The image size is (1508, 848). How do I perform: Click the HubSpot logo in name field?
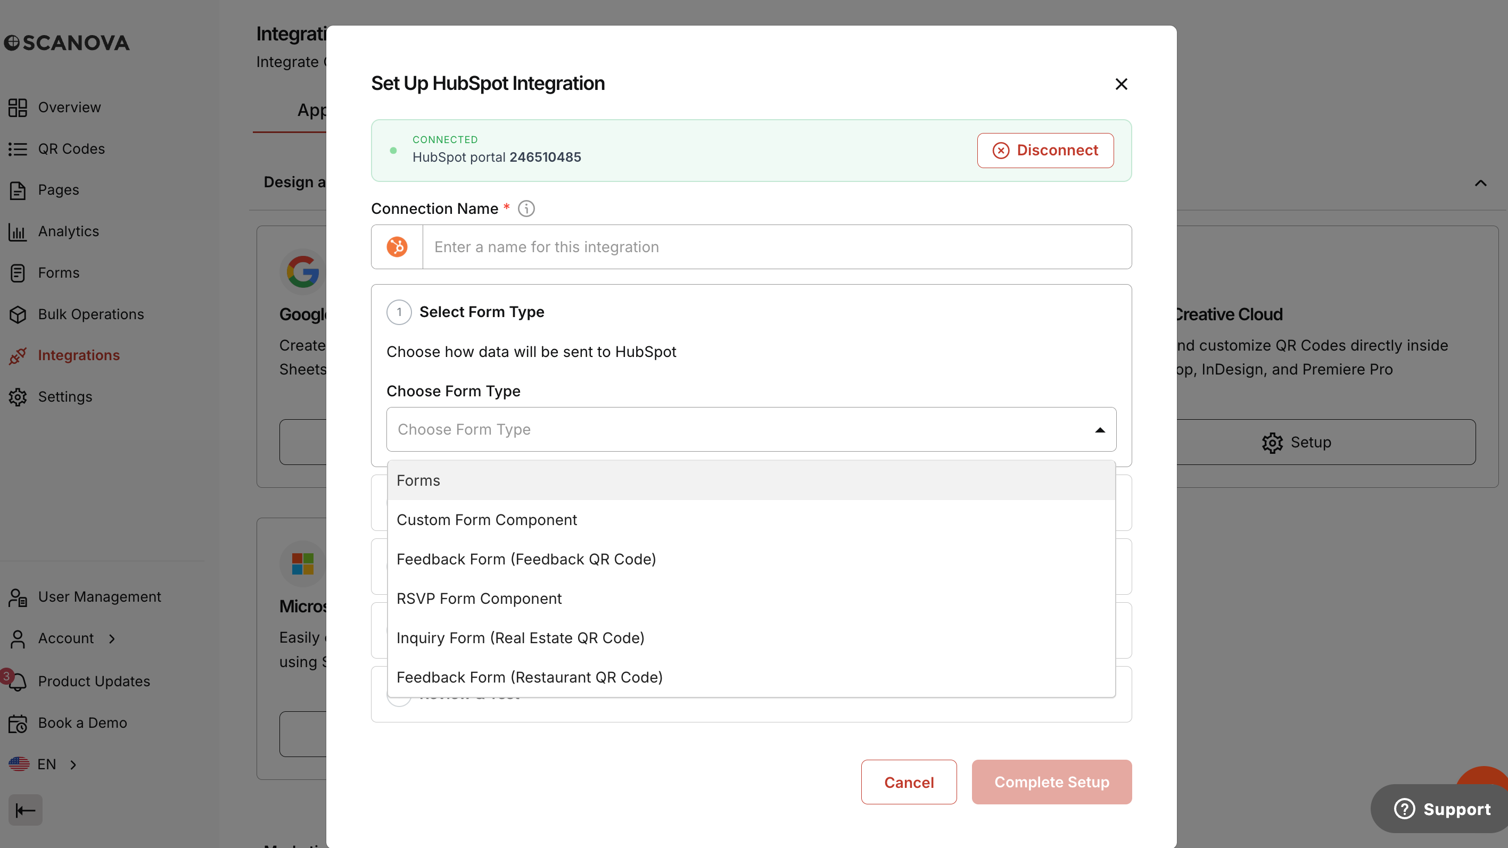[397, 247]
